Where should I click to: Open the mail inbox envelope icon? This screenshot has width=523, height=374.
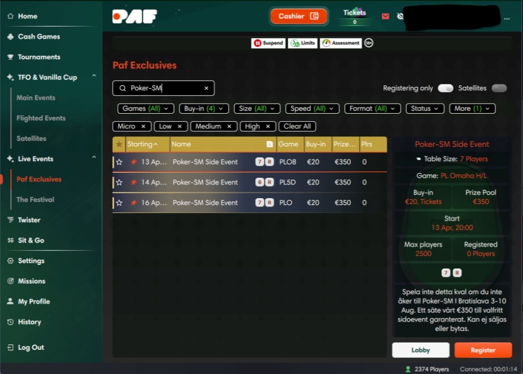[385, 16]
